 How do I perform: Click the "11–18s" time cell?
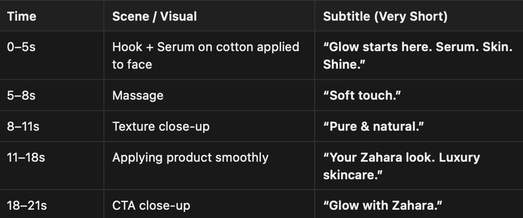click(x=26, y=157)
